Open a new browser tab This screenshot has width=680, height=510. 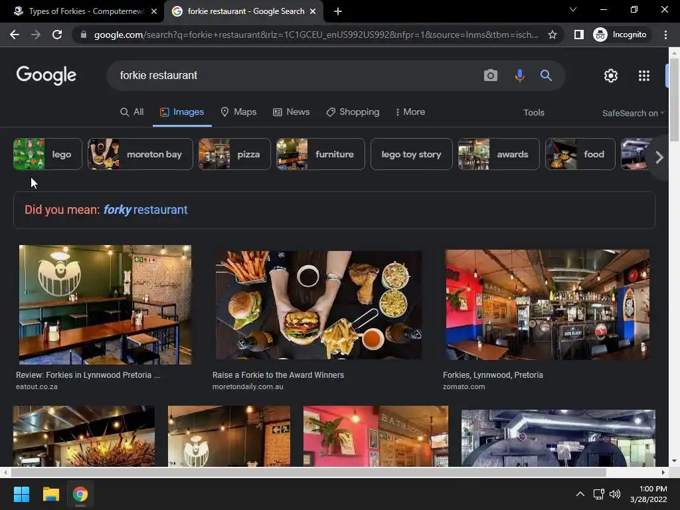point(338,11)
